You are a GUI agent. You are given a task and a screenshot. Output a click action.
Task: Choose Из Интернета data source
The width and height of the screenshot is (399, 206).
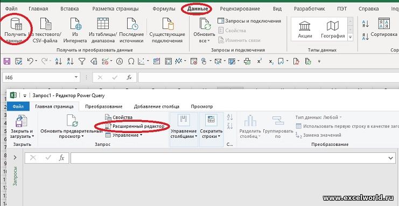pyautogui.click(x=75, y=31)
